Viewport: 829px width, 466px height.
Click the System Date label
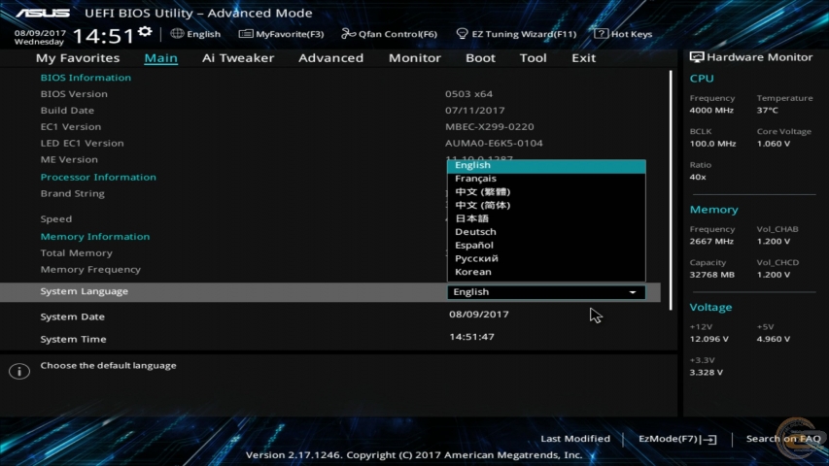point(73,317)
